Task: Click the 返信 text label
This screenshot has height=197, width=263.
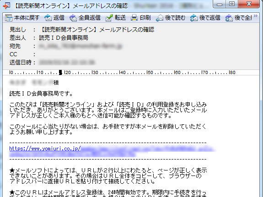Action: click(59, 18)
